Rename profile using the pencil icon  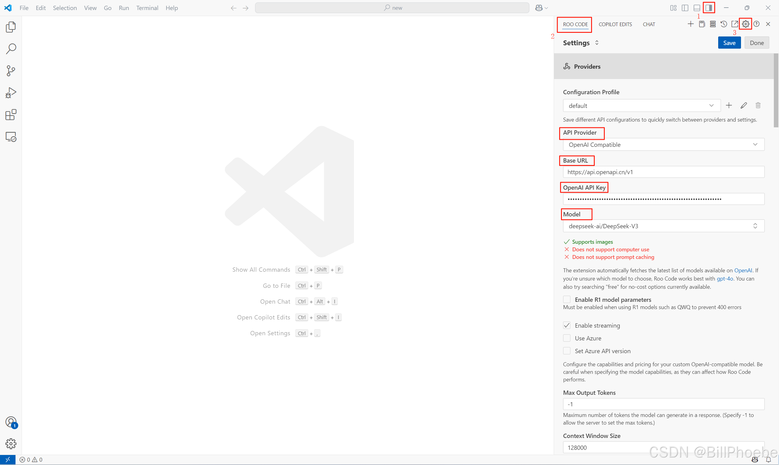pyautogui.click(x=743, y=105)
